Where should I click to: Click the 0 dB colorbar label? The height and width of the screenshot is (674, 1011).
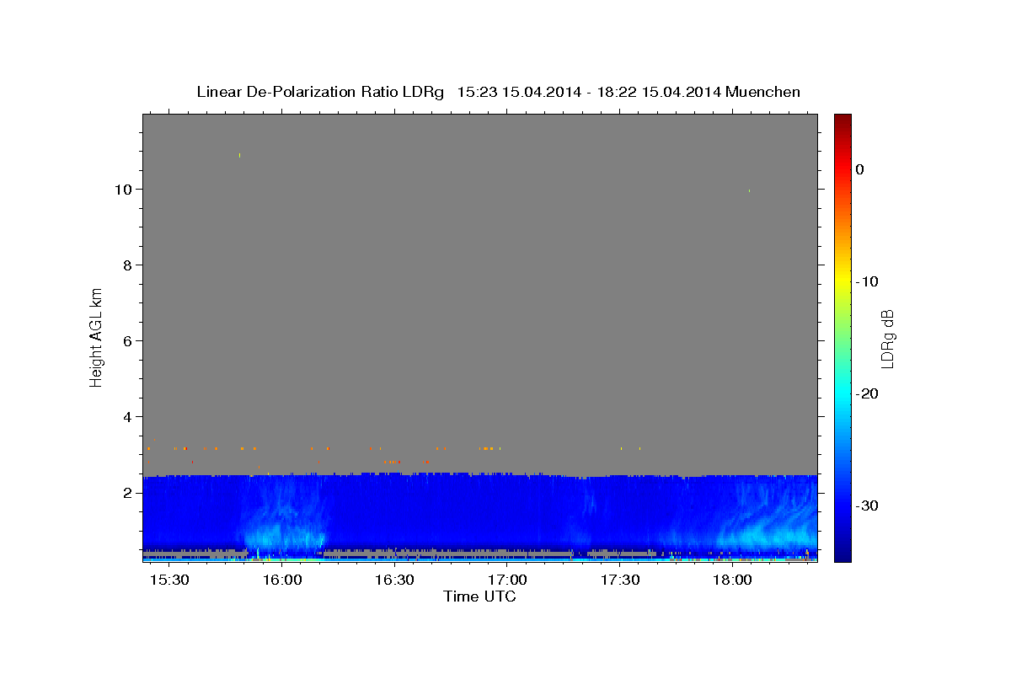tap(859, 169)
